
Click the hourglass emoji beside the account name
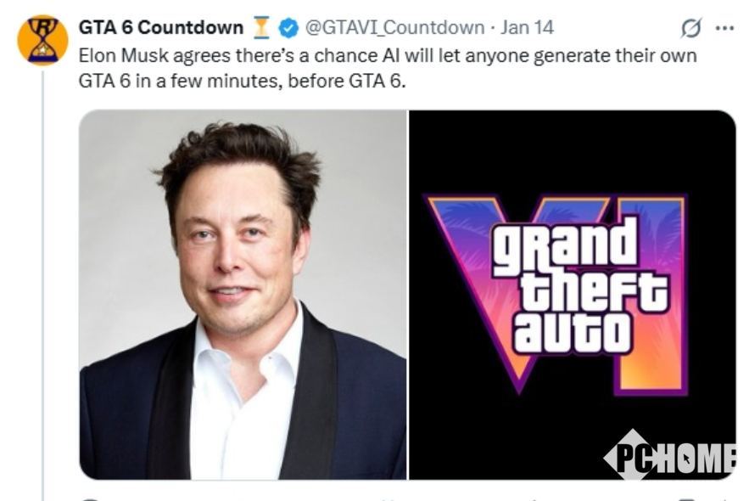tap(263, 28)
